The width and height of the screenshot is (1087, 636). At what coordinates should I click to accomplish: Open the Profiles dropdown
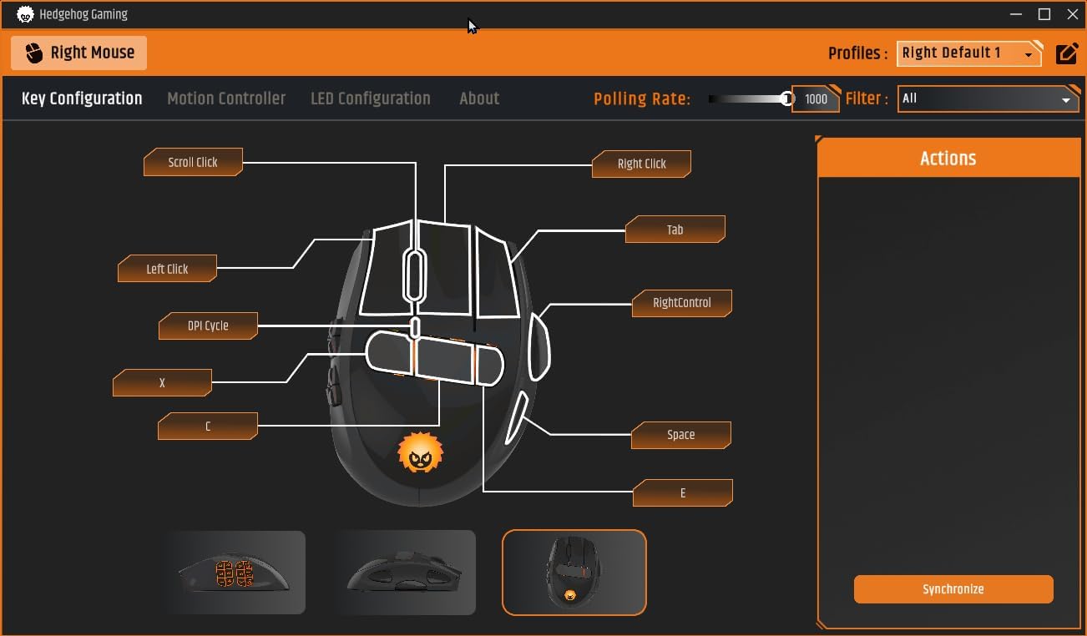point(969,53)
